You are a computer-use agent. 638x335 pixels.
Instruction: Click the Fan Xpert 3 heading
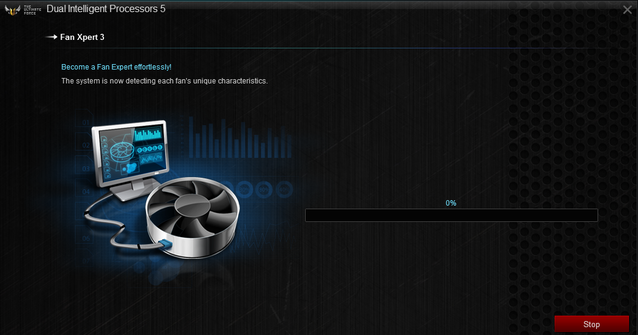pyautogui.click(x=82, y=37)
